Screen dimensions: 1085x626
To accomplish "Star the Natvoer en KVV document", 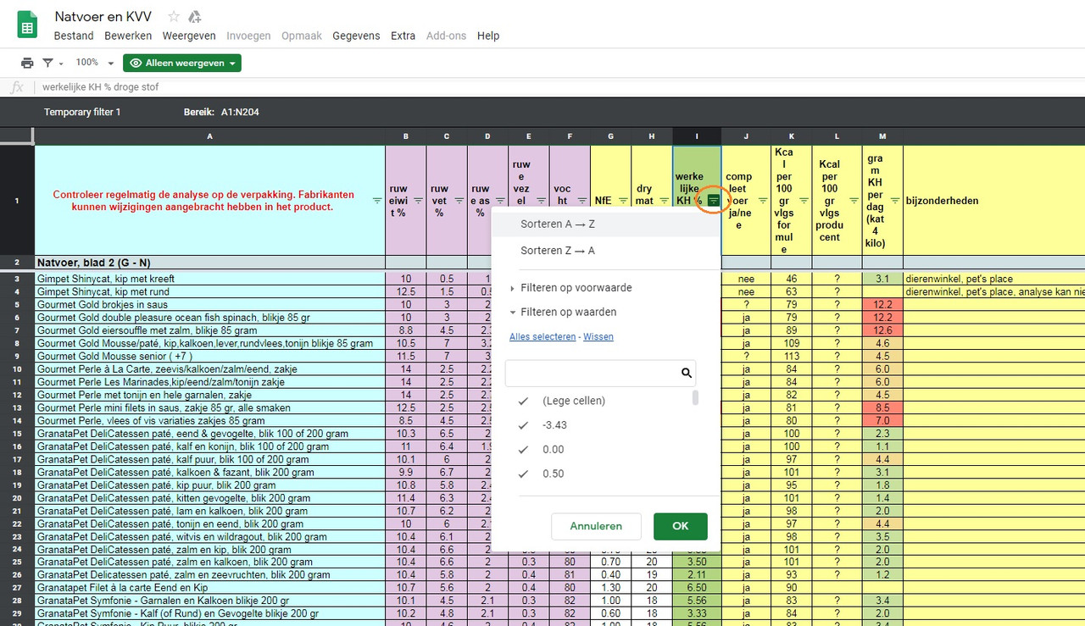I will pyautogui.click(x=174, y=16).
